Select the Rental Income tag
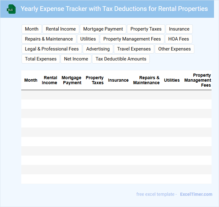 pos(61,29)
